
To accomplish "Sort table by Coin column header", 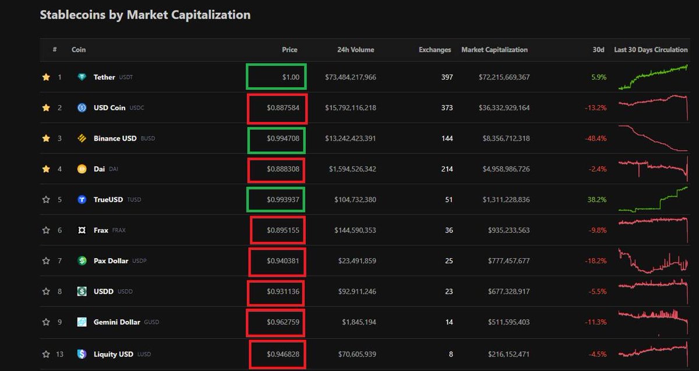I will click(x=79, y=50).
